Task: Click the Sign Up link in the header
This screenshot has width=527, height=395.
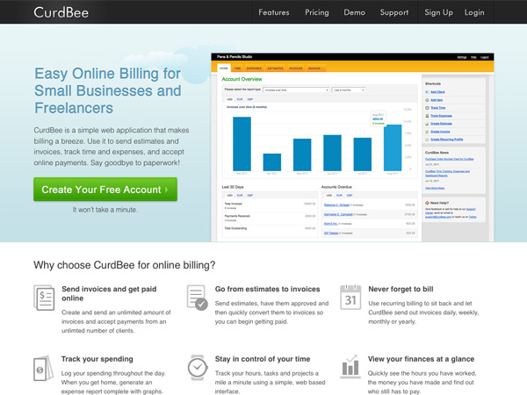Action: [x=438, y=12]
